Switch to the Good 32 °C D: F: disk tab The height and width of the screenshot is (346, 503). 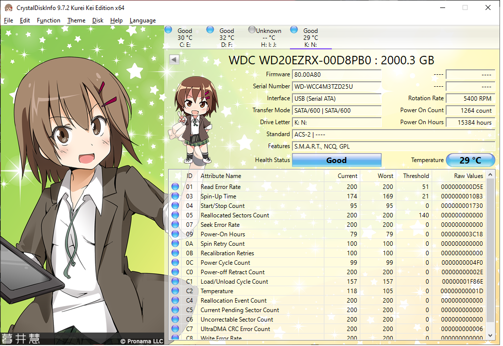[x=227, y=37]
